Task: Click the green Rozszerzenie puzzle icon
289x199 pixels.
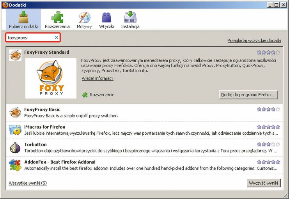Action: point(85,95)
